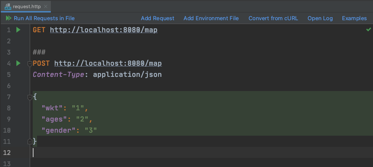The image size is (373, 167).
Task: Click the closing brace on line 11
Action: 35,142
